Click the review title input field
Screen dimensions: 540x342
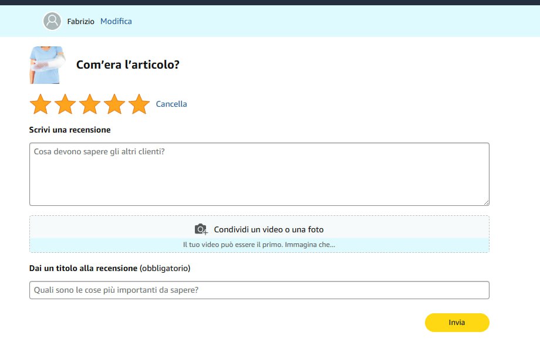pyautogui.click(x=259, y=290)
